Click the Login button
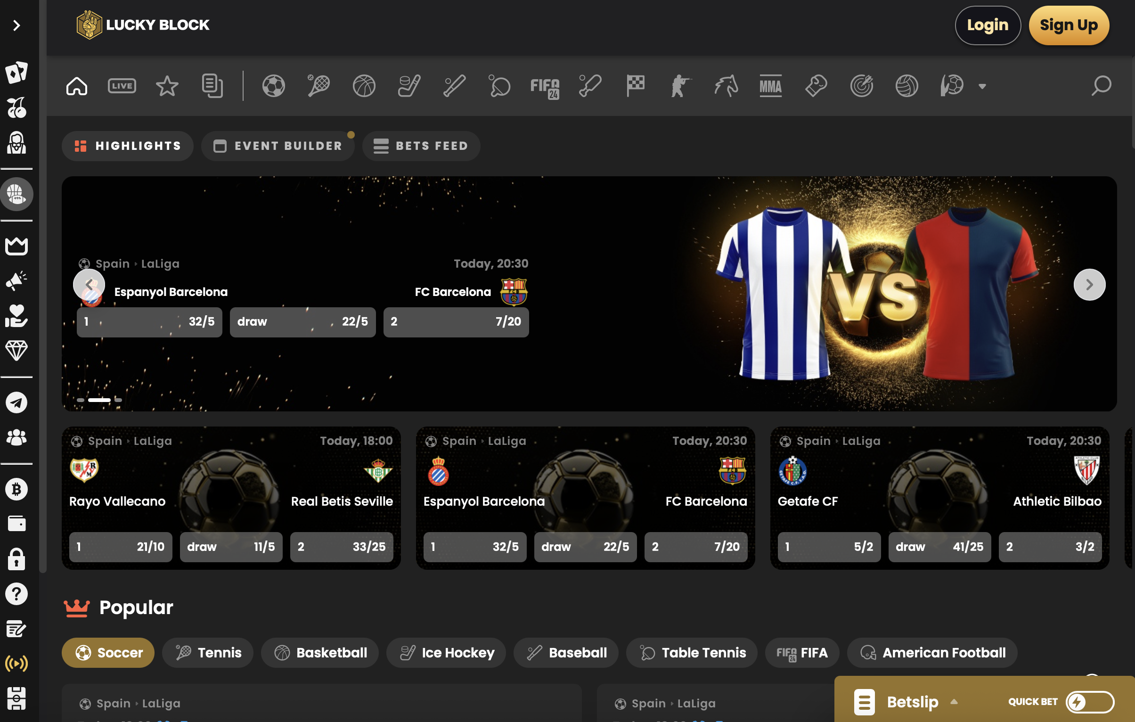The width and height of the screenshot is (1135, 722). 988,25
